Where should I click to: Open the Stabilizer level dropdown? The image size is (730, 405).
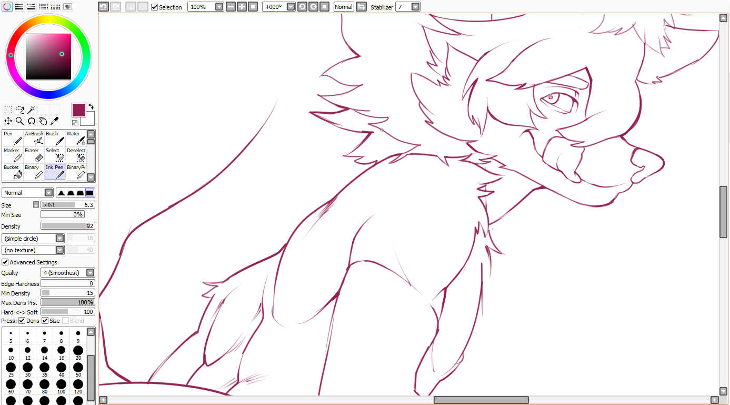[416, 7]
